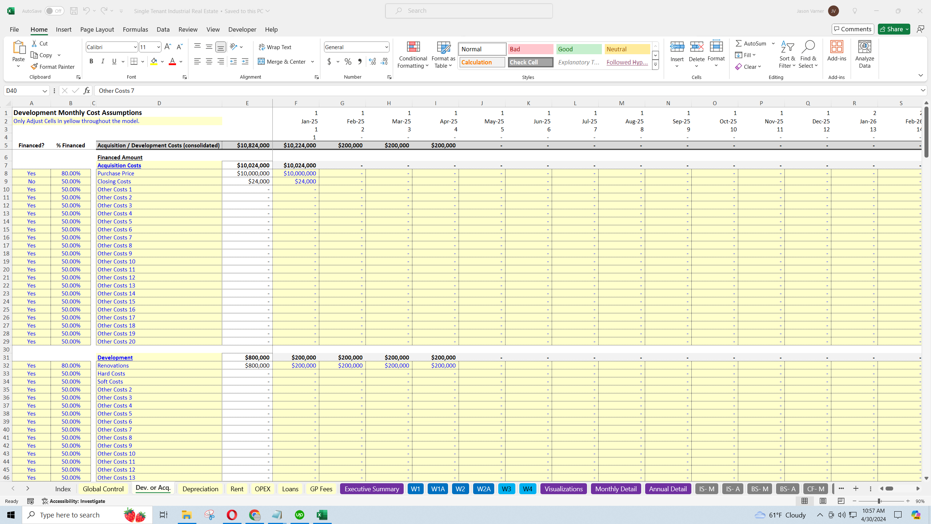Image resolution: width=931 pixels, height=524 pixels.
Task: Click the Fill Color yellow swatch
Action: point(154,61)
